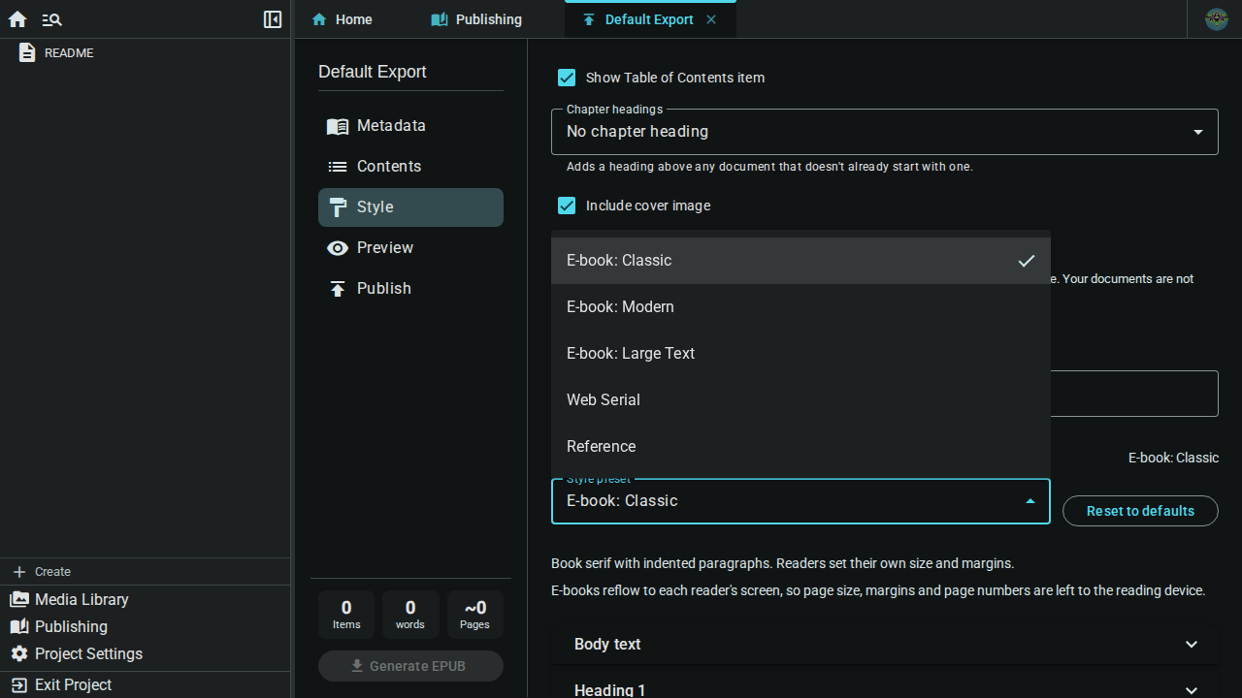Choose E-book: Large Text preset option

pos(801,354)
